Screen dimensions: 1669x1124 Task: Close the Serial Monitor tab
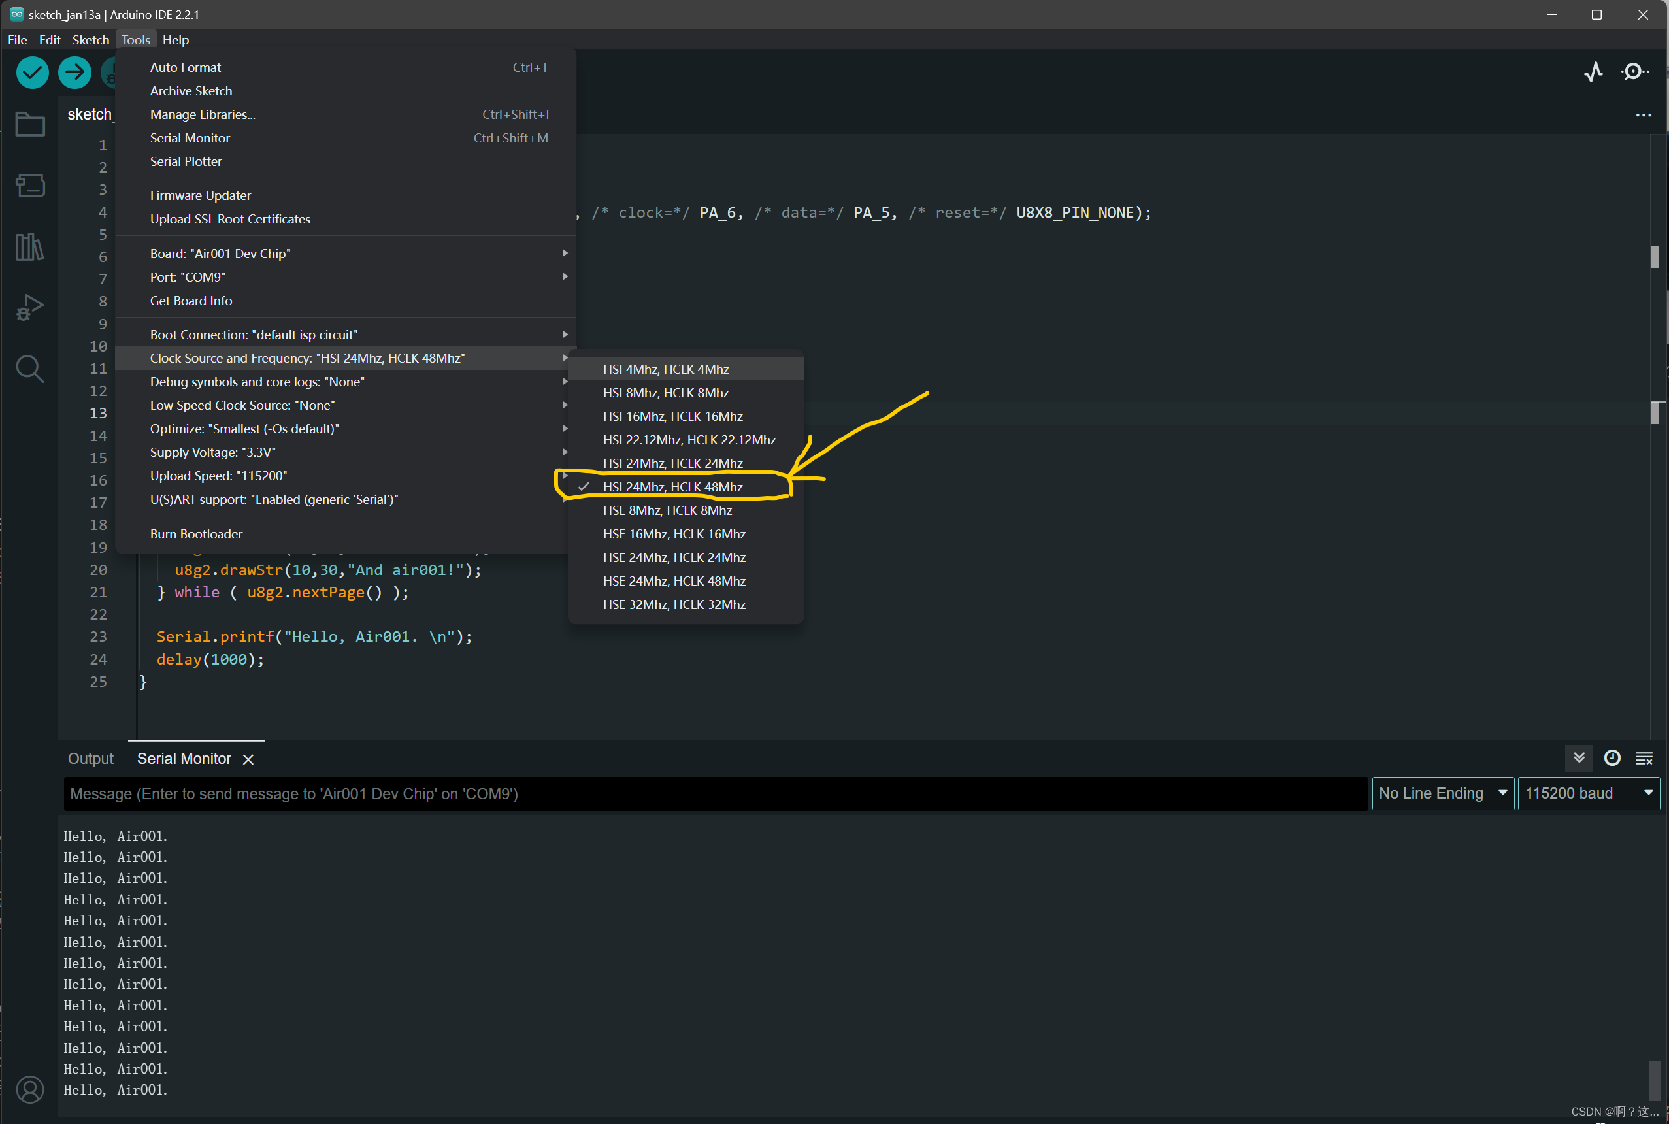click(x=248, y=759)
